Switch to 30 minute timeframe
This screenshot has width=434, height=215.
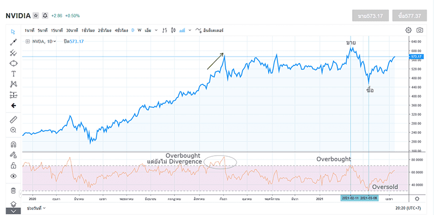click(72, 30)
